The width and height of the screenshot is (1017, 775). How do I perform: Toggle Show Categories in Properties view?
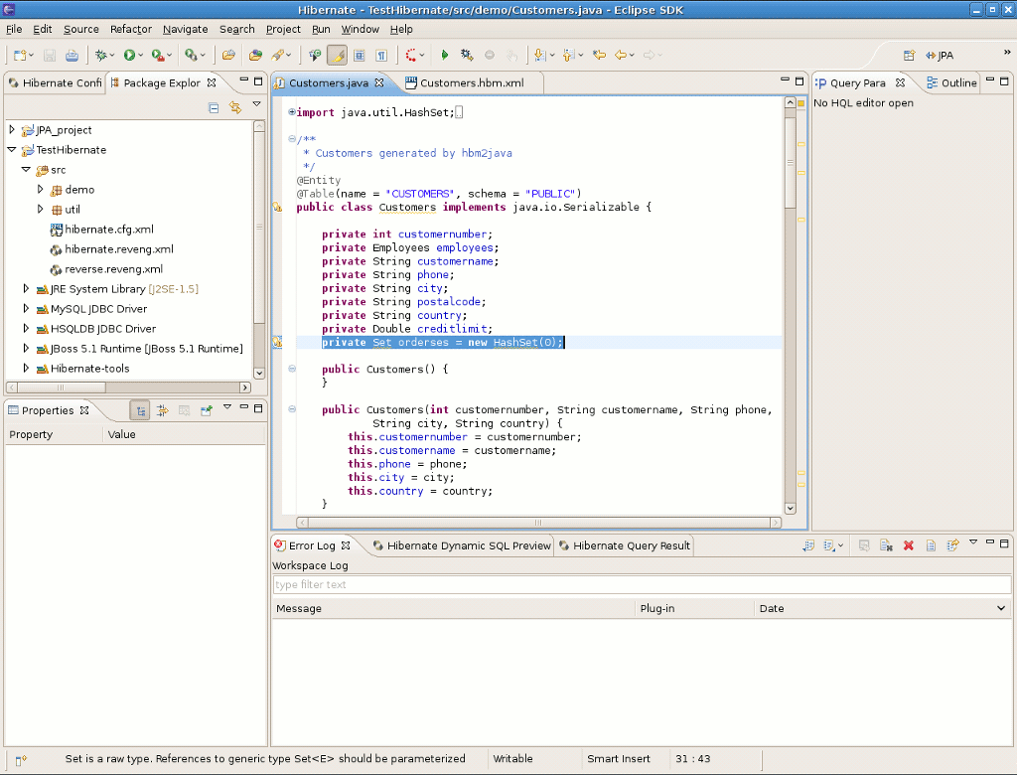coord(140,410)
